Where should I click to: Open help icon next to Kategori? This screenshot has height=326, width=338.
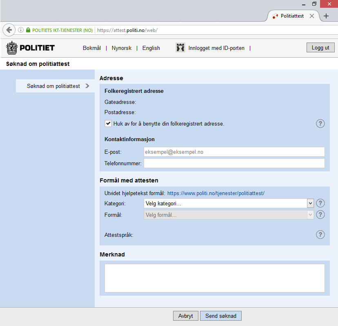(320, 203)
